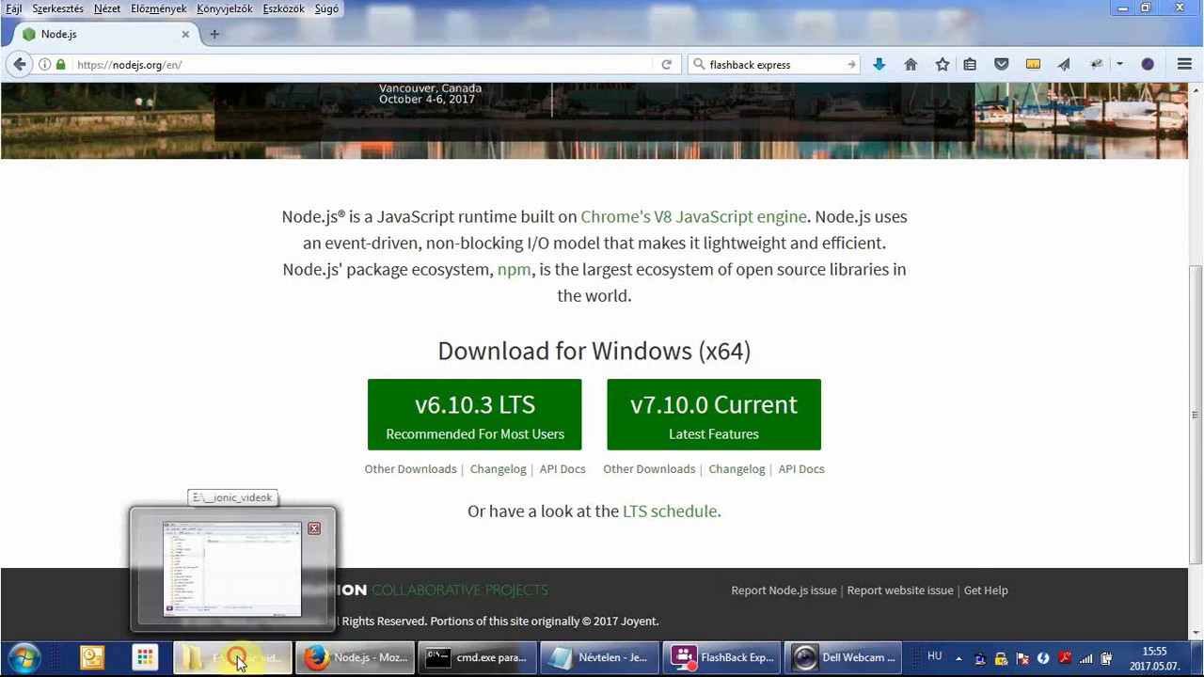Show hidden system tray icons

[x=958, y=658]
